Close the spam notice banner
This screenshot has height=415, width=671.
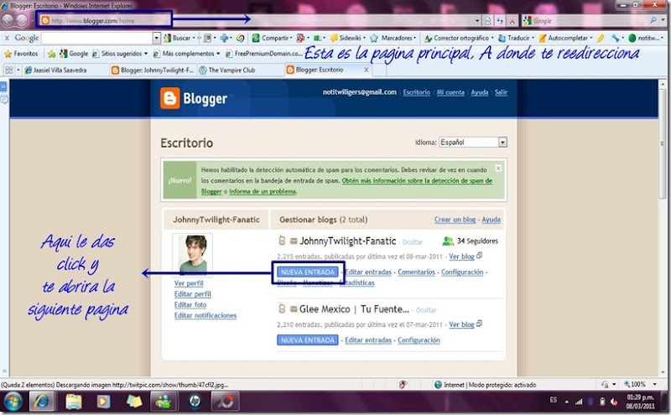coord(498,169)
